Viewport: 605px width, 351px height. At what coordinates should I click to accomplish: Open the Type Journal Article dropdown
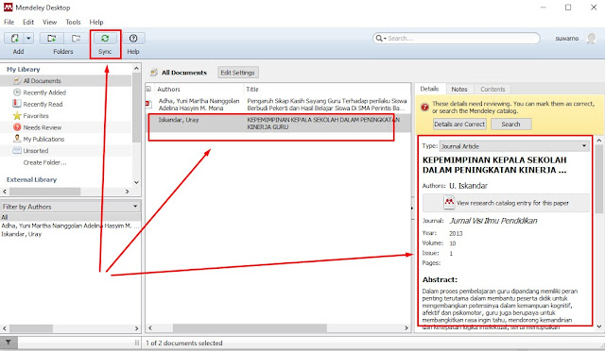coord(514,146)
